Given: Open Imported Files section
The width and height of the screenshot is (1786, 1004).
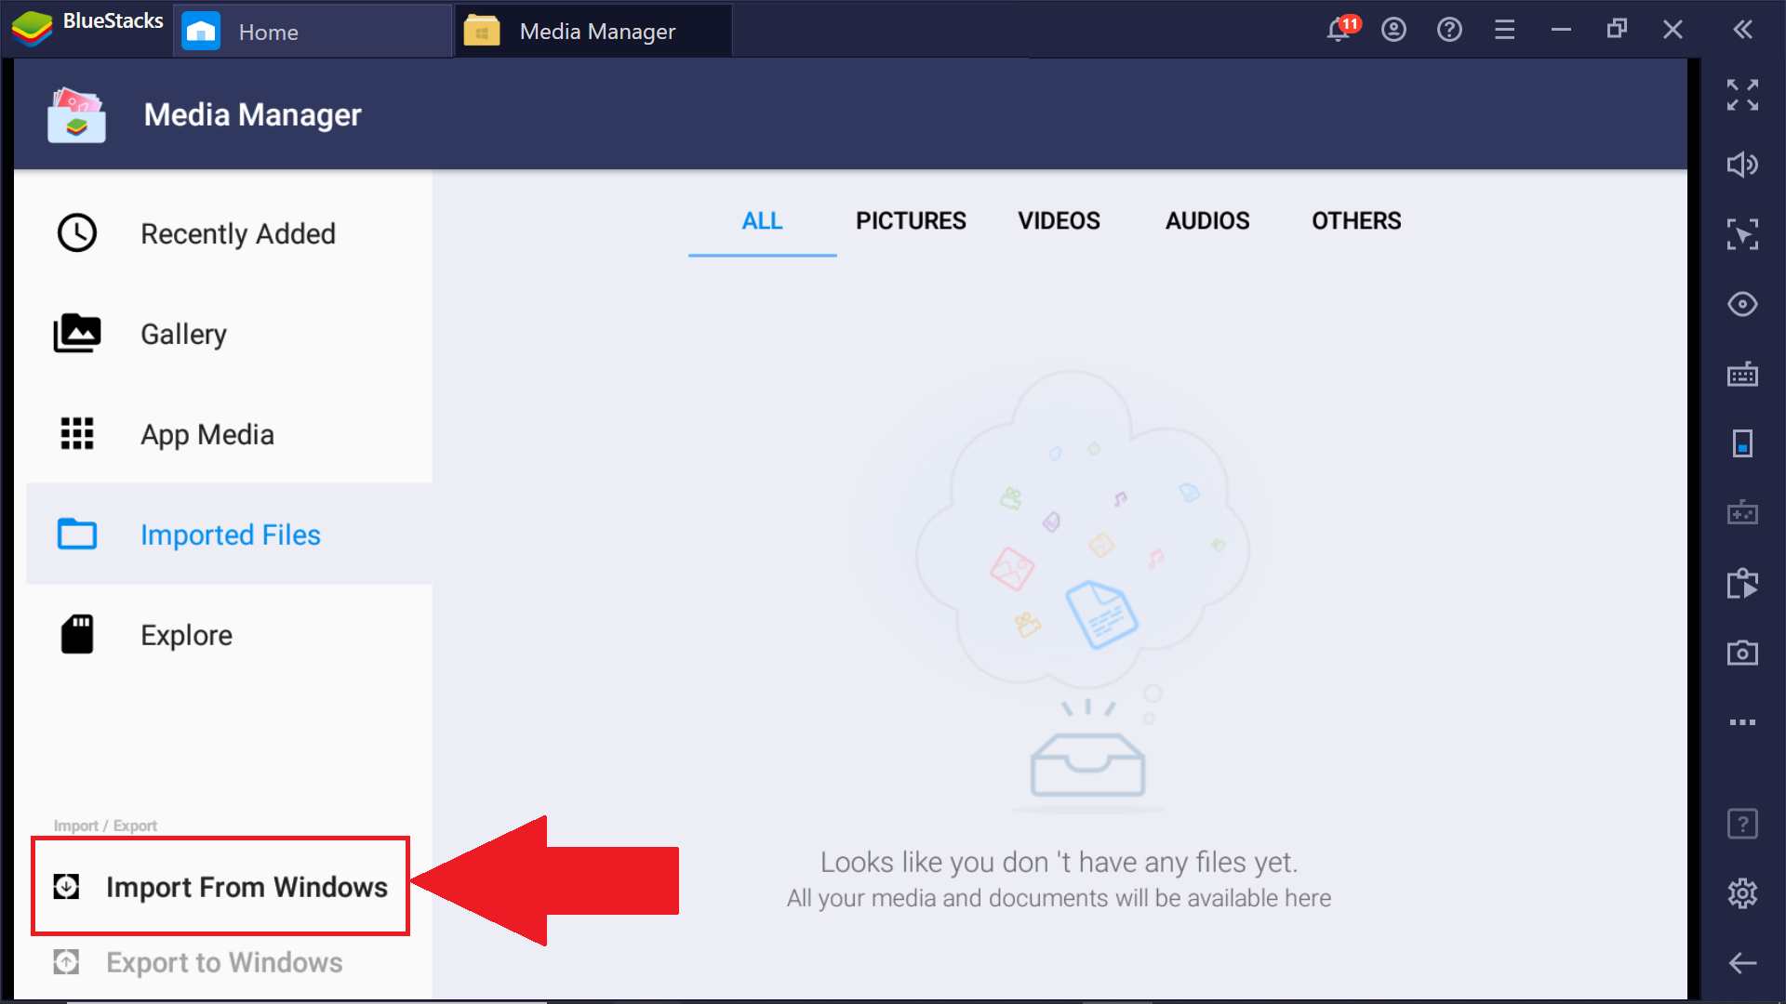Looking at the screenshot, I should tap(231, 535).
